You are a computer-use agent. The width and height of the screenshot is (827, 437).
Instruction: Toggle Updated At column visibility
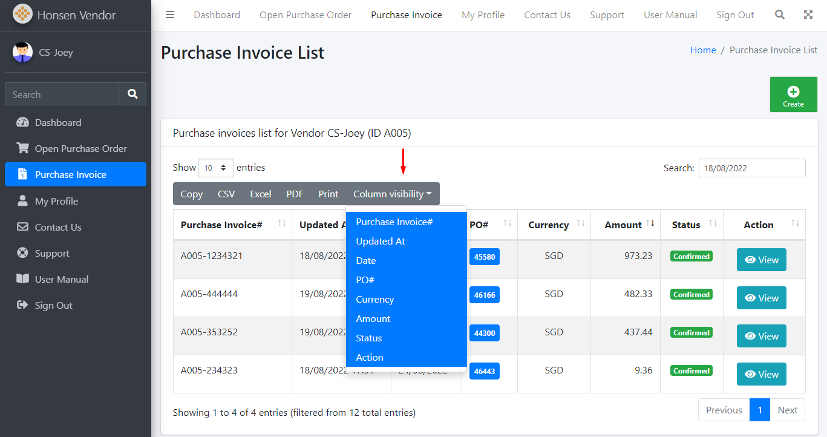click(x=381, y=241)
